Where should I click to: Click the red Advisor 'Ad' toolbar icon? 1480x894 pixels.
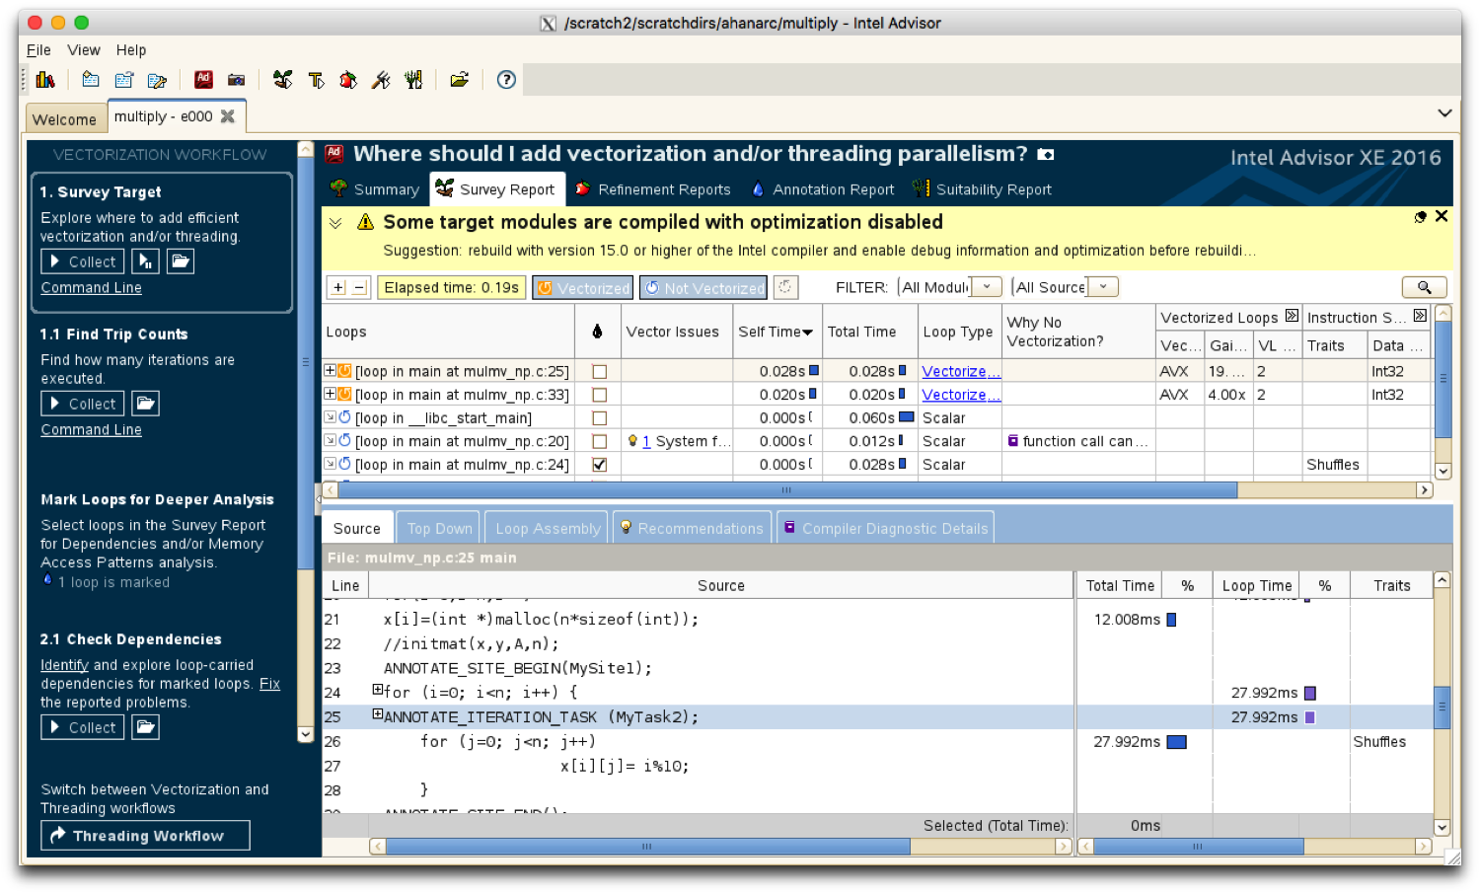coord(203,80)
